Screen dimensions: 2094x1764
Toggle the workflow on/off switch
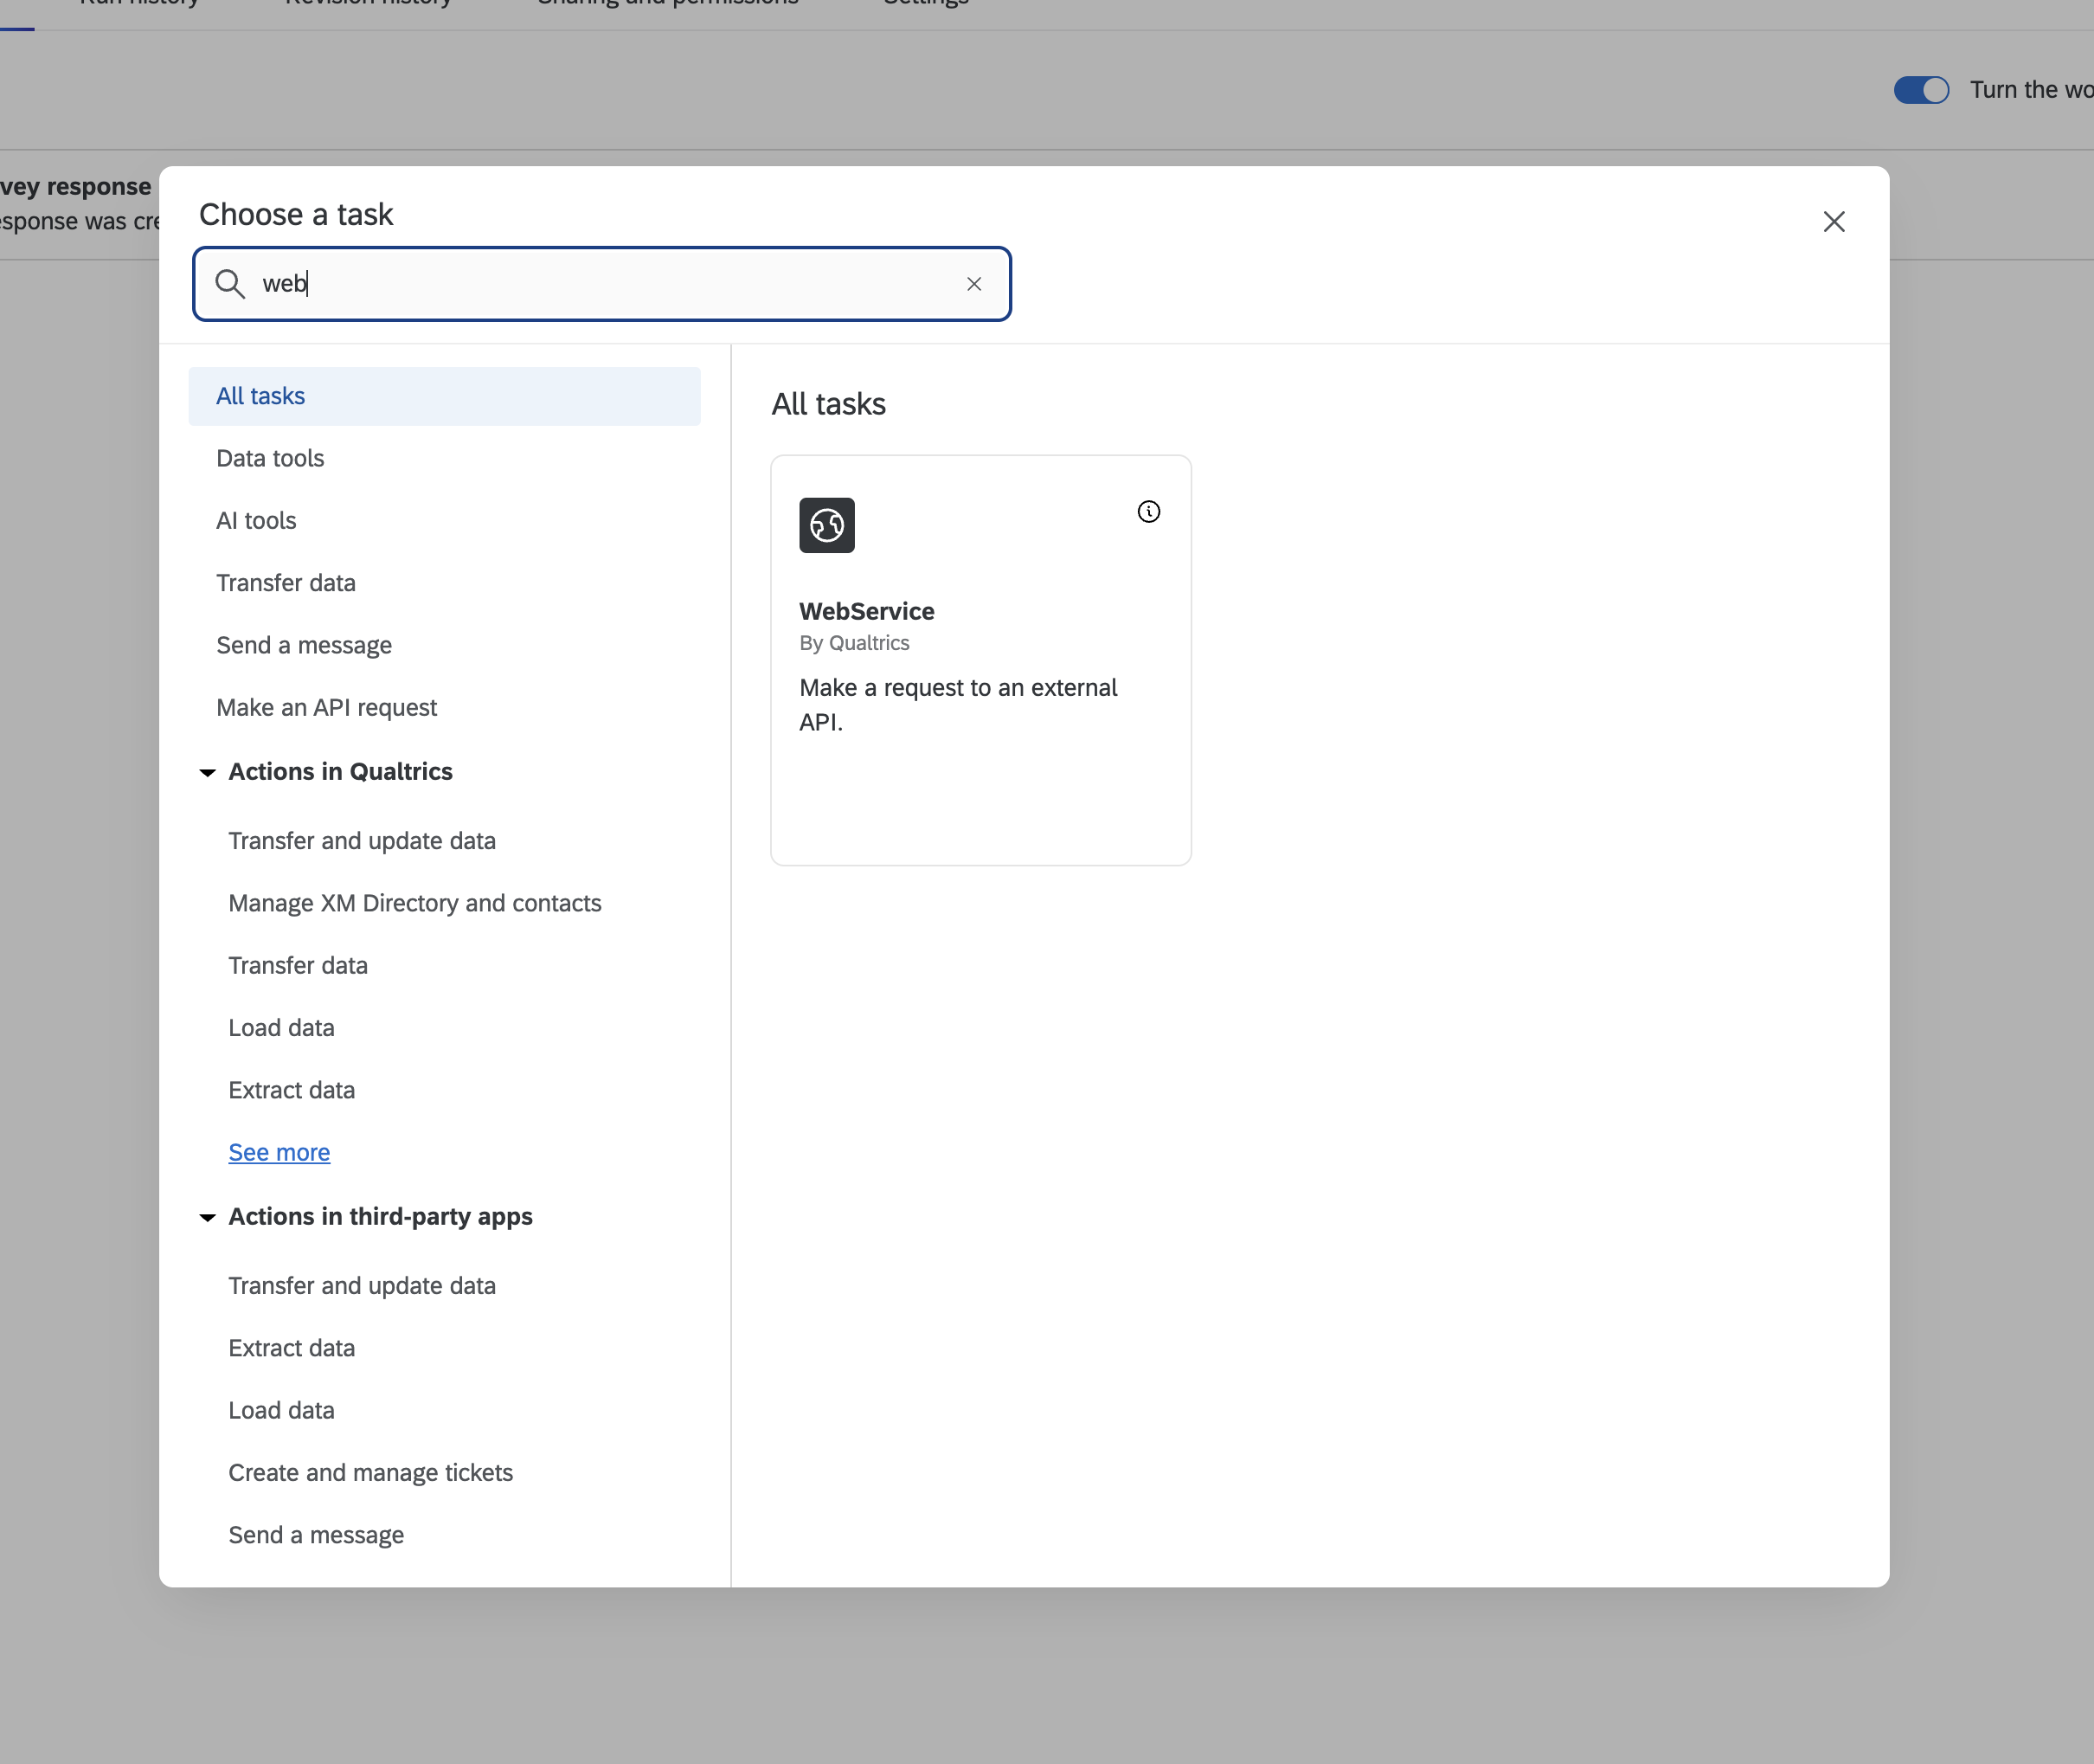pyautogui.click(x=1920, y=90)
